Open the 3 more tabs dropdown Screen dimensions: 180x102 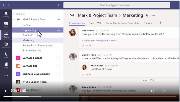click(x=149, y=23)
